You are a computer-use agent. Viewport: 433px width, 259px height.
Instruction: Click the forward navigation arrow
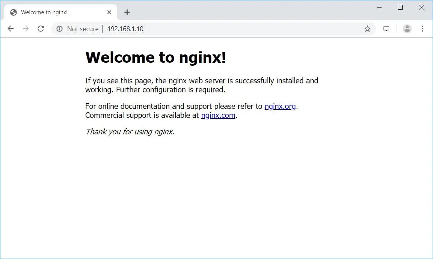pyautogui.click(x=26, y=29)
